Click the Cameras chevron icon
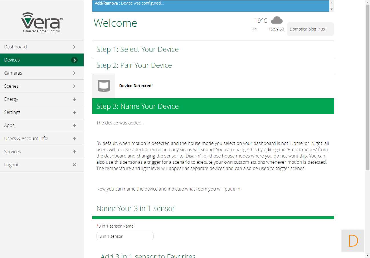370x258 pixels. pyautogui.click(x=74, y=73)
